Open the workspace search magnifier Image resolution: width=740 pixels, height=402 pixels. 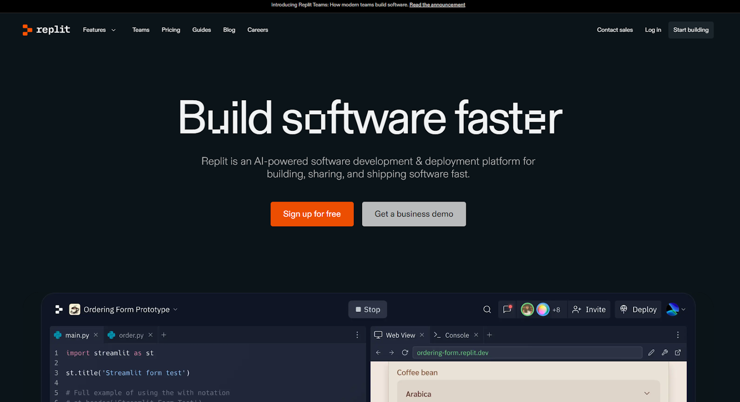487,310
